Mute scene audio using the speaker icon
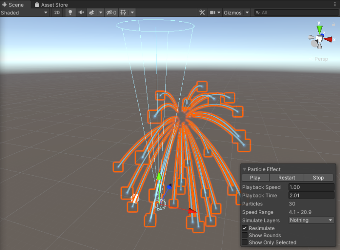Viewport: 340px width, 250px height. click(81, 12)
